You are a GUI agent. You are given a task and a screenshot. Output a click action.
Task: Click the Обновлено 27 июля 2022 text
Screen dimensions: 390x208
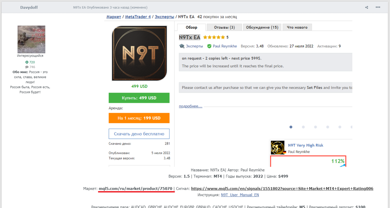(x=291, y=46)
